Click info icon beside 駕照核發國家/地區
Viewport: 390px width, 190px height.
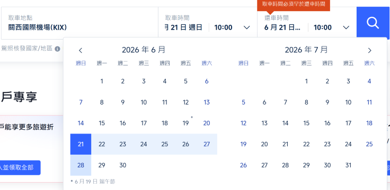pyautogui.click(x=57, y=49)
